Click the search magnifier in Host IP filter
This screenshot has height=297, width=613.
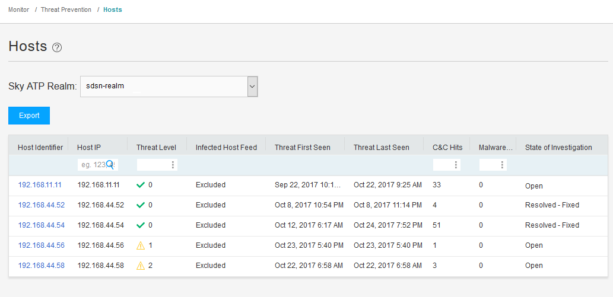110,164
